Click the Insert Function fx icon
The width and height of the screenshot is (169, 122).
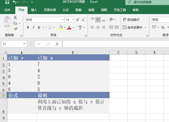pyautogui.click(x=57, y=44)
